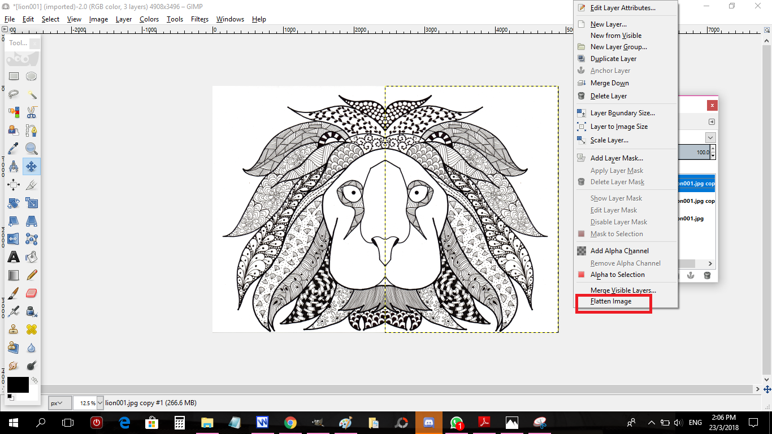Screen dimensions: 772x434
Task: Increase layer opacity with the up stepper
Action: (713, 149)
